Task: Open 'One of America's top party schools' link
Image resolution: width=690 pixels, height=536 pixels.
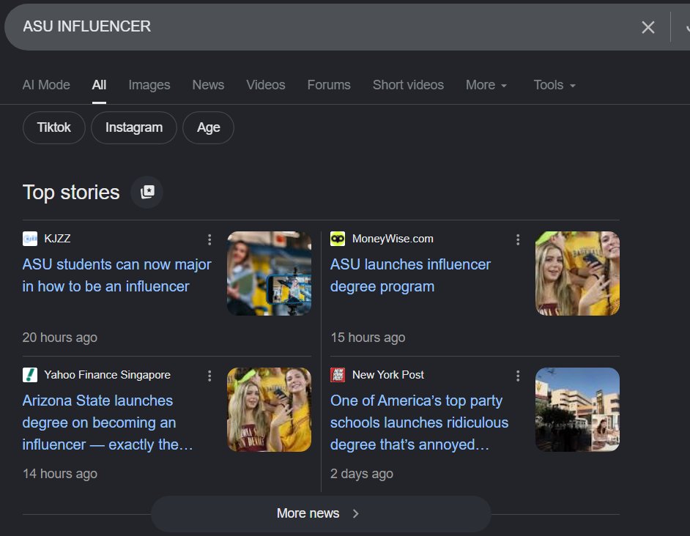Action: [420, 423]
